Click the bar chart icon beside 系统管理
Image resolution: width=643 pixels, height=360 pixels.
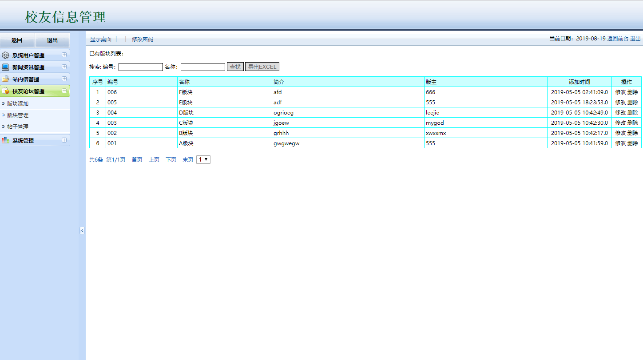tap(5, 140)
